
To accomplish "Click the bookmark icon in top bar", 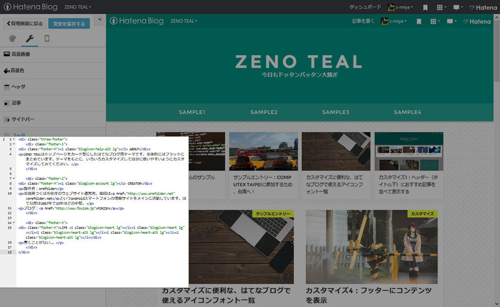I will click(x=425, y=7).
